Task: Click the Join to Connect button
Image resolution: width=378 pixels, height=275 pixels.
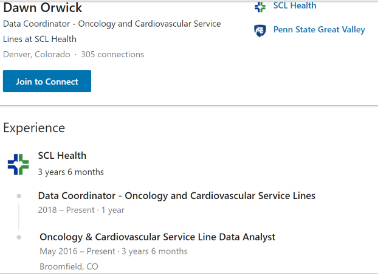Action: (x=47, y=81)
